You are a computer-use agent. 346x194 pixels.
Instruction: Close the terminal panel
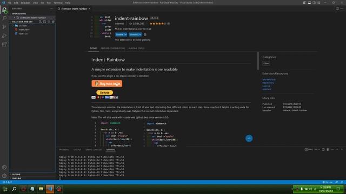coord(342,150)
